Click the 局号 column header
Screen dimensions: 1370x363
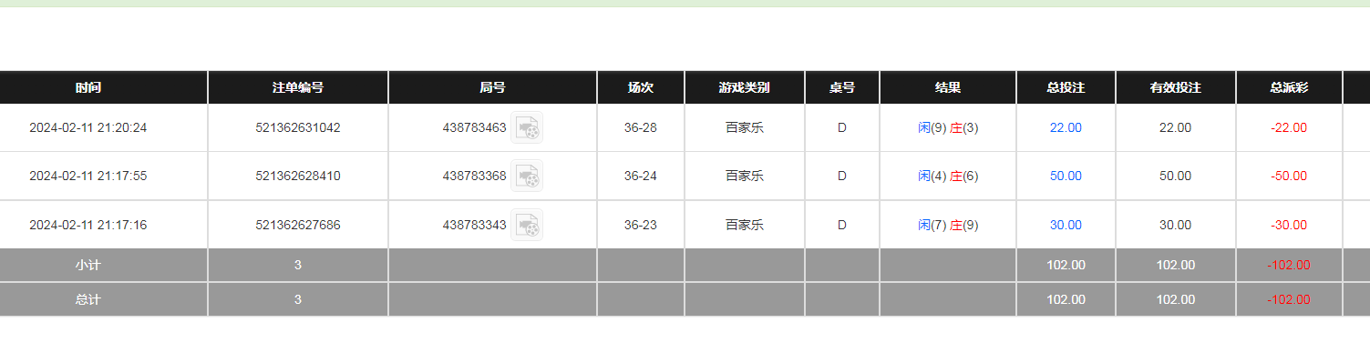[493, 88]
